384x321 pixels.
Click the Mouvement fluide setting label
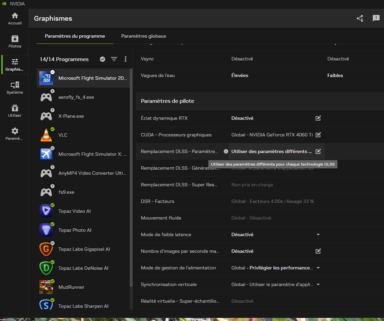161,218
